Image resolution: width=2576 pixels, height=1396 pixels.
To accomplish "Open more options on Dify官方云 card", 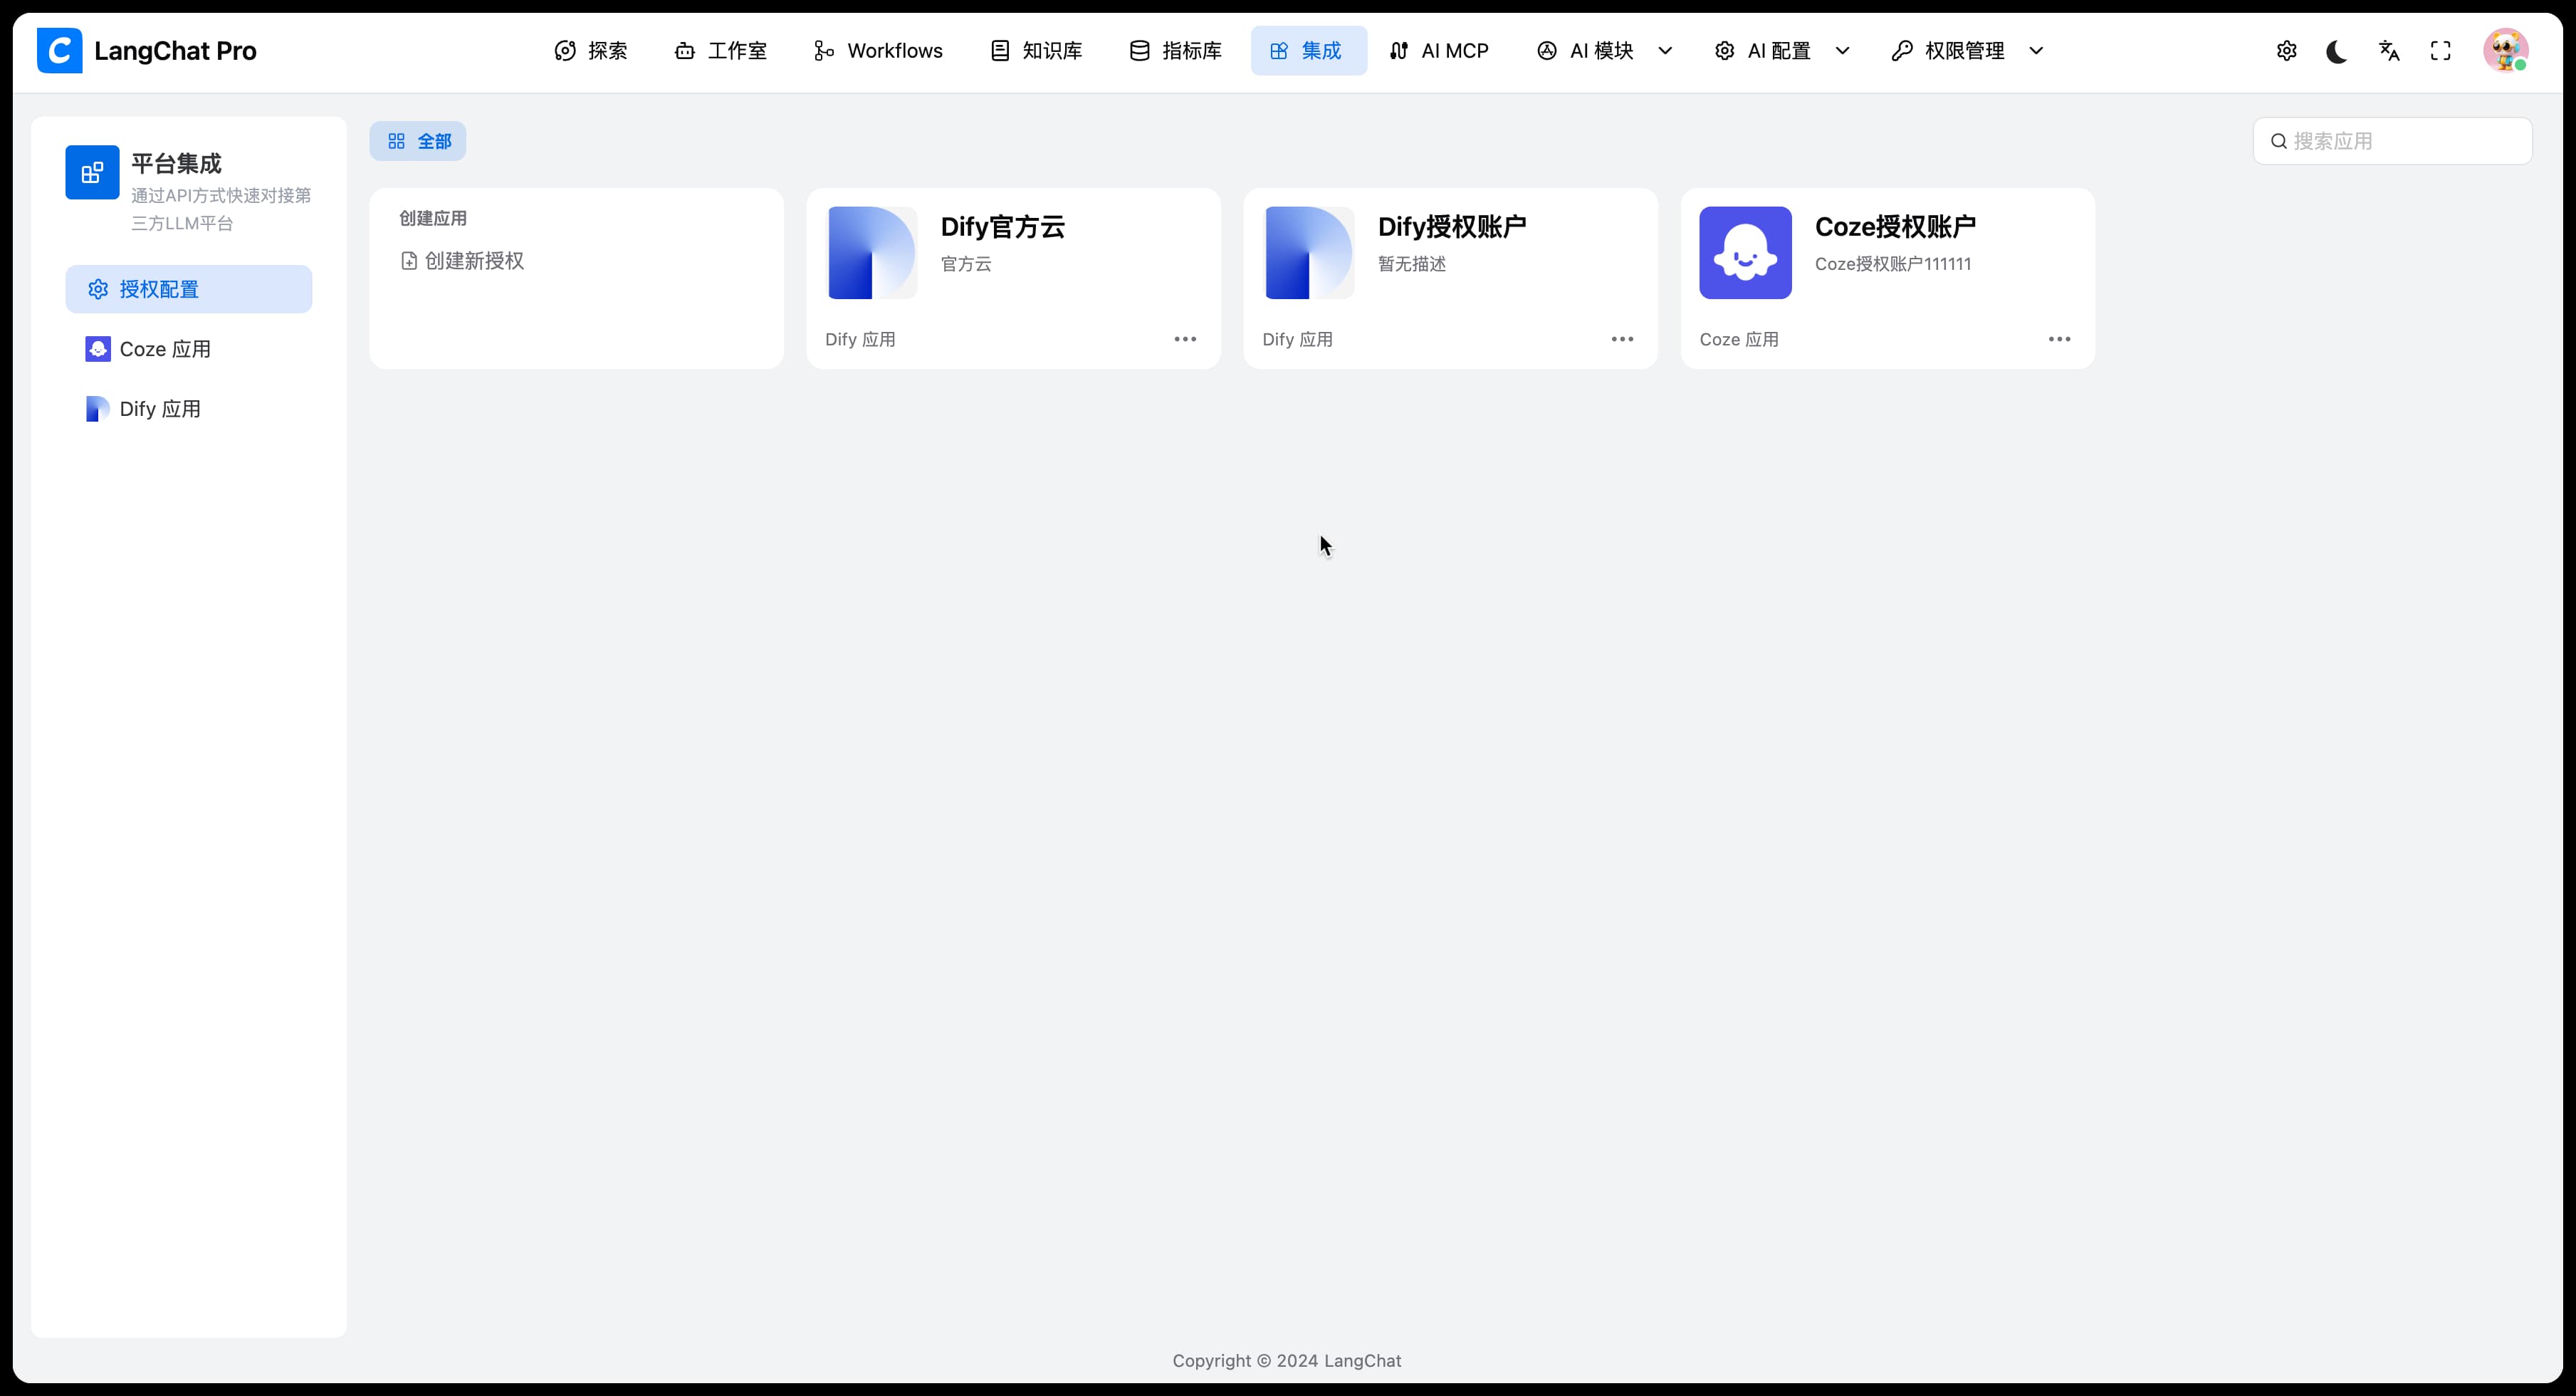I will pos(1185,339).
